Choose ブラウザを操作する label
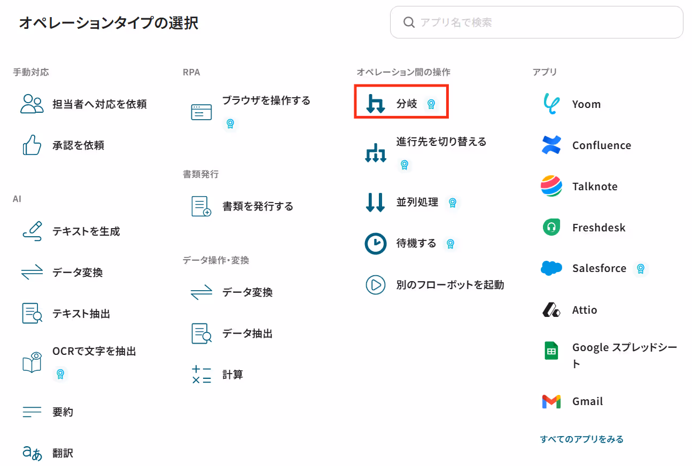This screenshot has width=692, height=466. 266,100
